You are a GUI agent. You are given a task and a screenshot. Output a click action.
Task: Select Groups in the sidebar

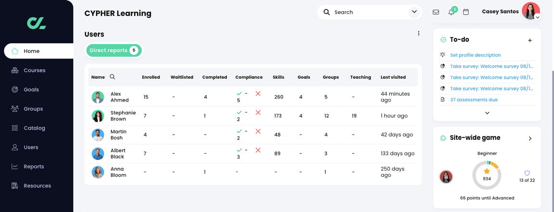click(33, 109)
